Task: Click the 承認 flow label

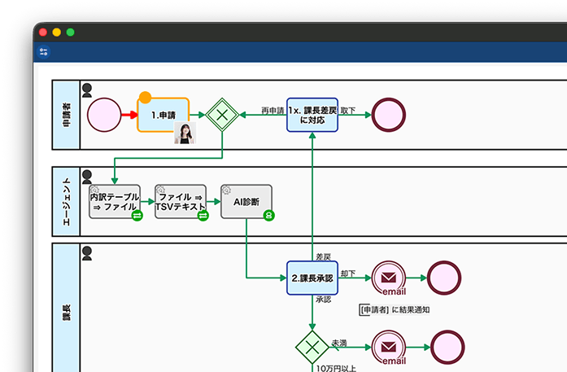Action: 323,300
